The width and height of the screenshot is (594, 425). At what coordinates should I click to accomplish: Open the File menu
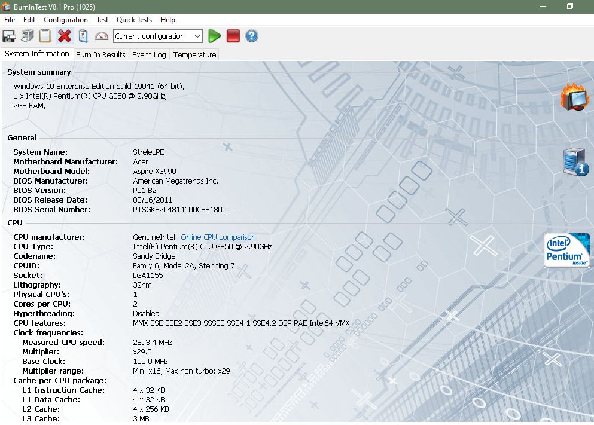(x=10, y=20)
